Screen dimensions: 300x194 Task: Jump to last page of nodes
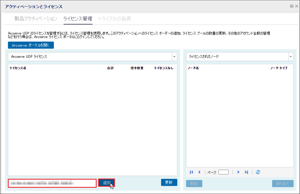click(246, 172)
